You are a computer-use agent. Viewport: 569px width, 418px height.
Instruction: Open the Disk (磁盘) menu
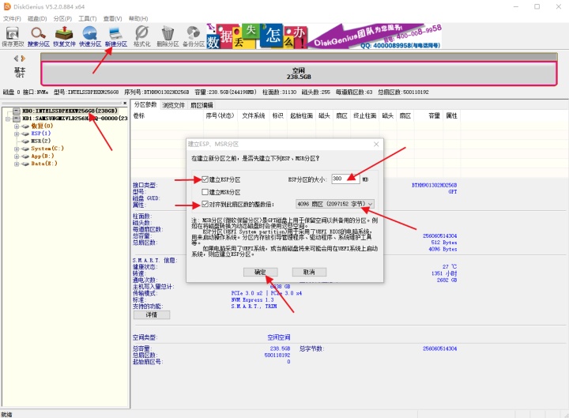(x=37, y=18)
